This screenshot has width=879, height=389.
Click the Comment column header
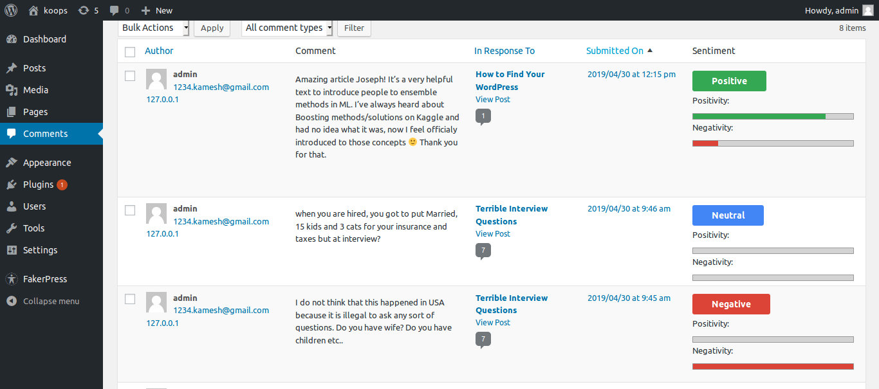pyautogui.click(x=315, y=51)
